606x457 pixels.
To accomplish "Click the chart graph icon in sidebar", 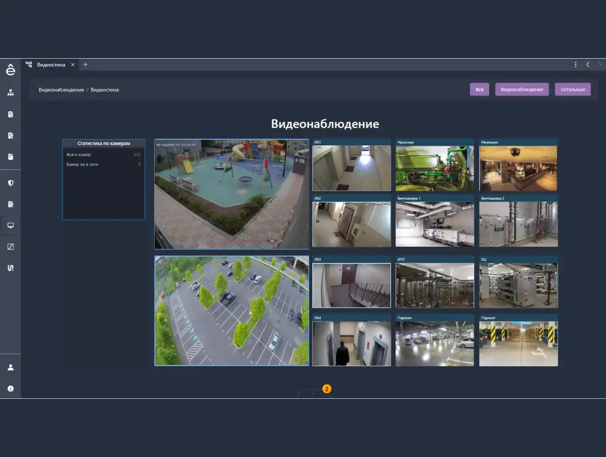I will click(10, 247).
